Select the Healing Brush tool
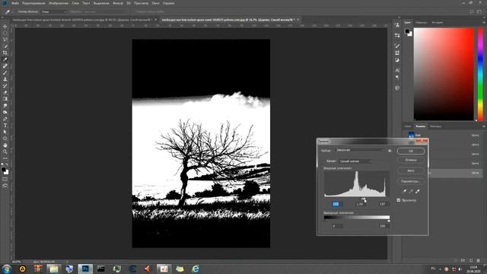The width and height of the screenshot is (487, 274). coord(5,66)
